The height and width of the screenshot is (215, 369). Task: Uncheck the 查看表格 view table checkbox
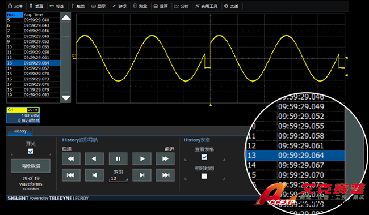click(204, 157)
